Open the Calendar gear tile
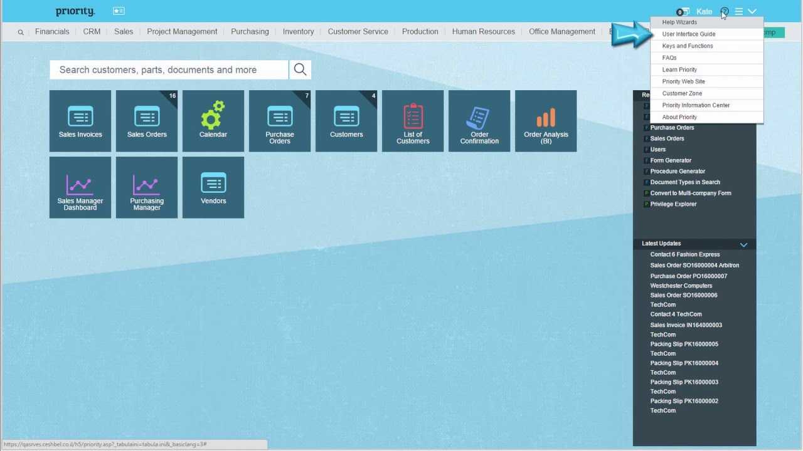This screenshot has height=451, width=803. pyautogui.click(x=213, y=121)
